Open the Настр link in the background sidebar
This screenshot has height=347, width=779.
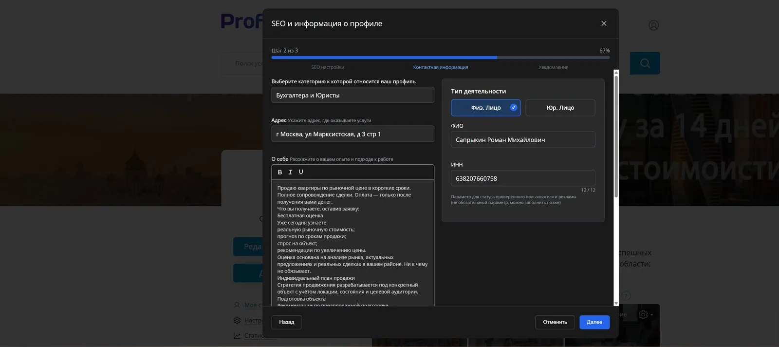coord(253,320)
